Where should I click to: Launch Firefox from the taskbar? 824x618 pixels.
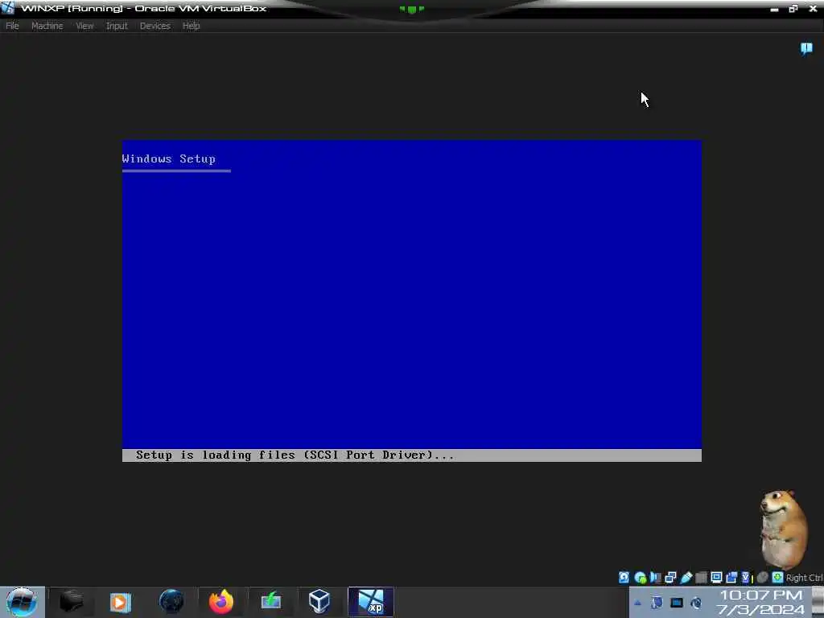tap(221, 602)
